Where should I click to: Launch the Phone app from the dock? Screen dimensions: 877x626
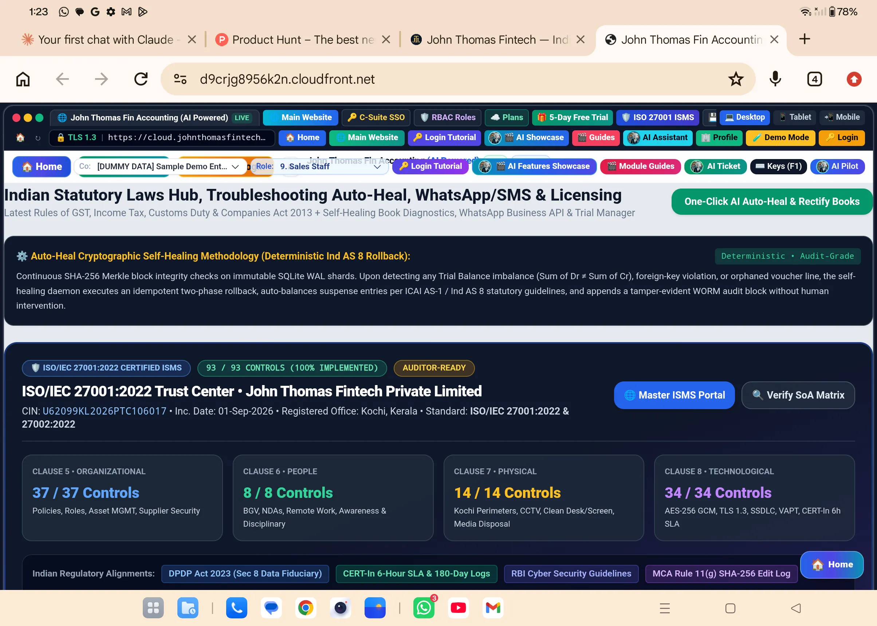[236, 608]
